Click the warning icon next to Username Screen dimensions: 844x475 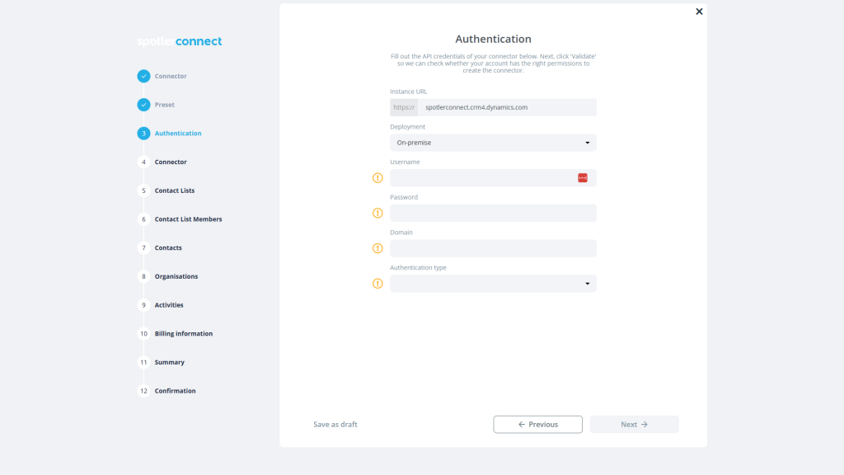377,178
